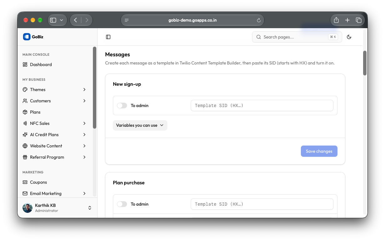Open Email Marketing in the sidebar
Viewport: 385px width, 241px height.
coord(54,193)
